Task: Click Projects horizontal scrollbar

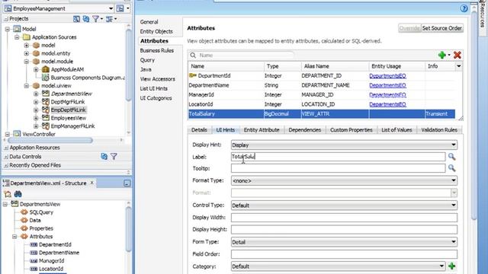Action: [x=50, y=140]
